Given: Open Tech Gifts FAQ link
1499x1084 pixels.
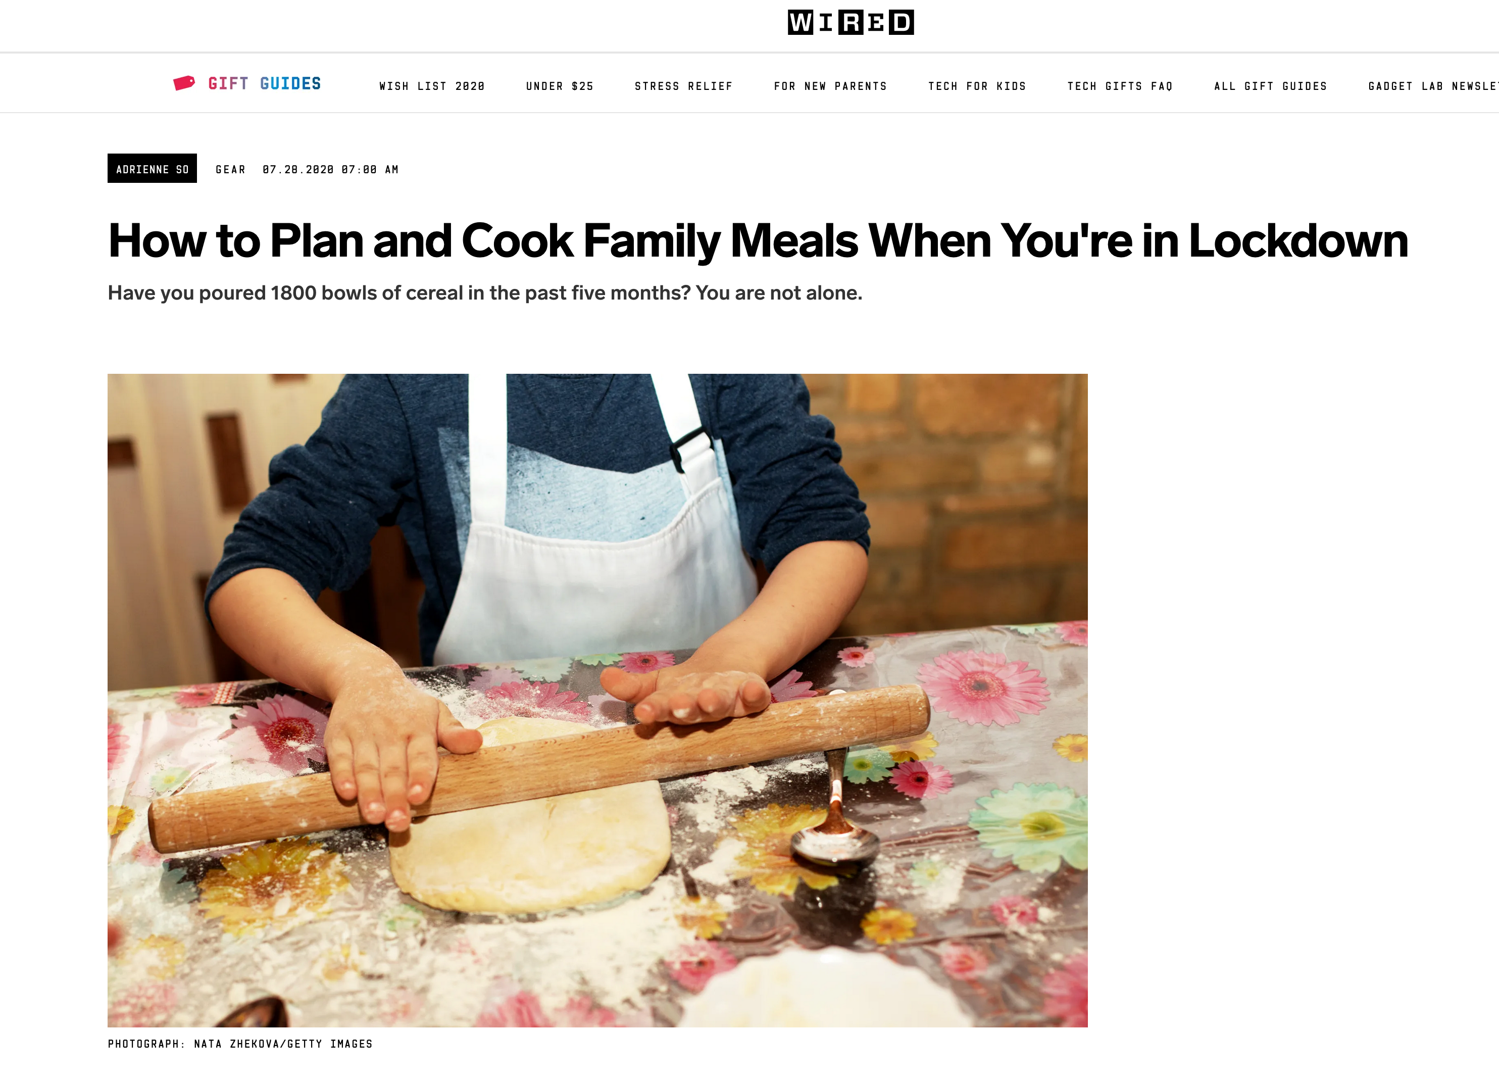Looking at the screenshot, I should pyautogui.click(x=1120, y=86).
